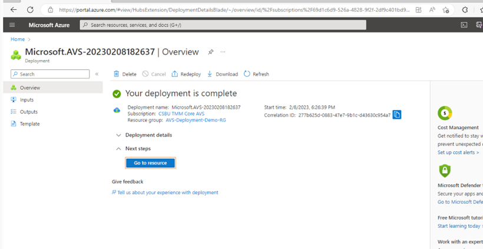Redeploy the deployment from toolbar

coord(186,74)
